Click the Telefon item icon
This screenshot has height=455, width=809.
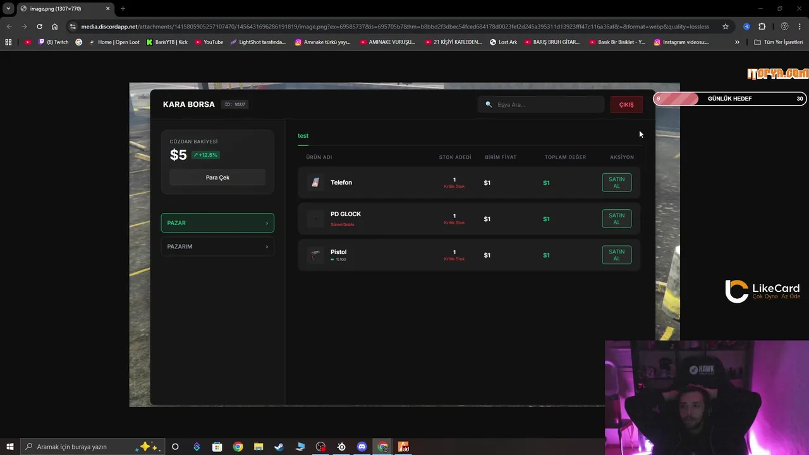click(x=315, y=183)
